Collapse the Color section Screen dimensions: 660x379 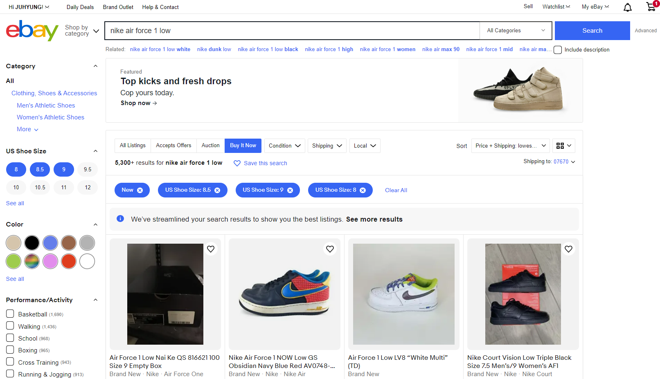click(x=95, y=224)
